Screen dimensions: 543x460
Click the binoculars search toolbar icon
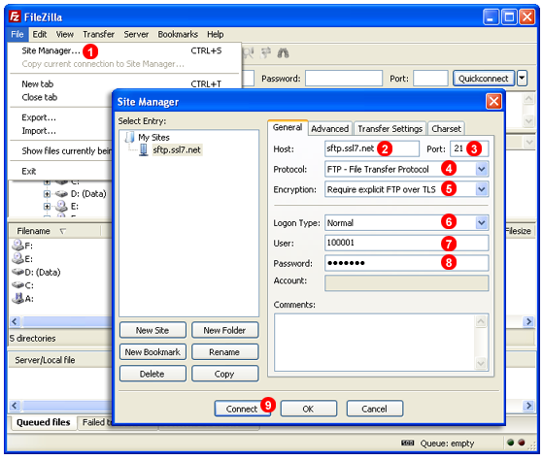283,53
